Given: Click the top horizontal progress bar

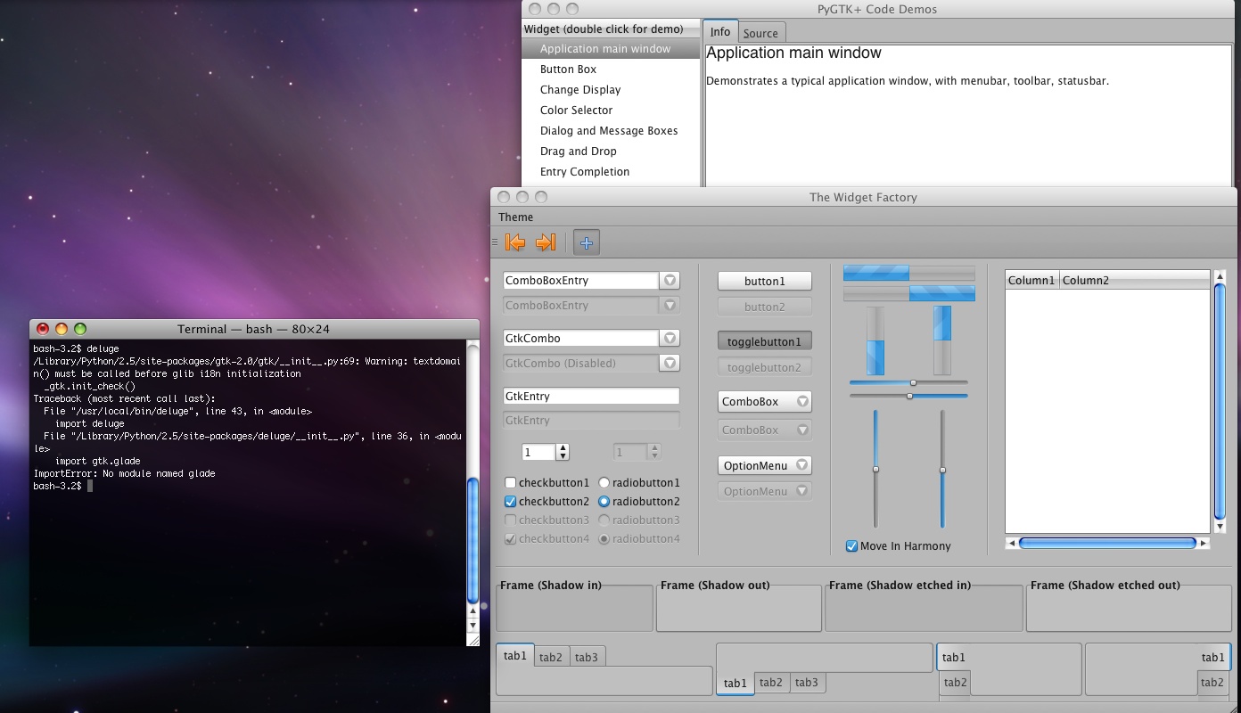Looking at the screenshot, I should pos(909,273).
